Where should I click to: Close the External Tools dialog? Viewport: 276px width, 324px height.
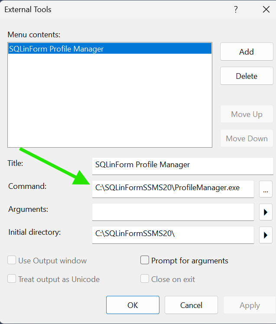coord(266,10)
